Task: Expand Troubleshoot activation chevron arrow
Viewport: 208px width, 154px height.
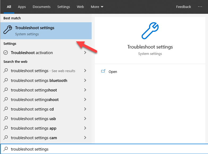Action: click(x=85, y=53)
